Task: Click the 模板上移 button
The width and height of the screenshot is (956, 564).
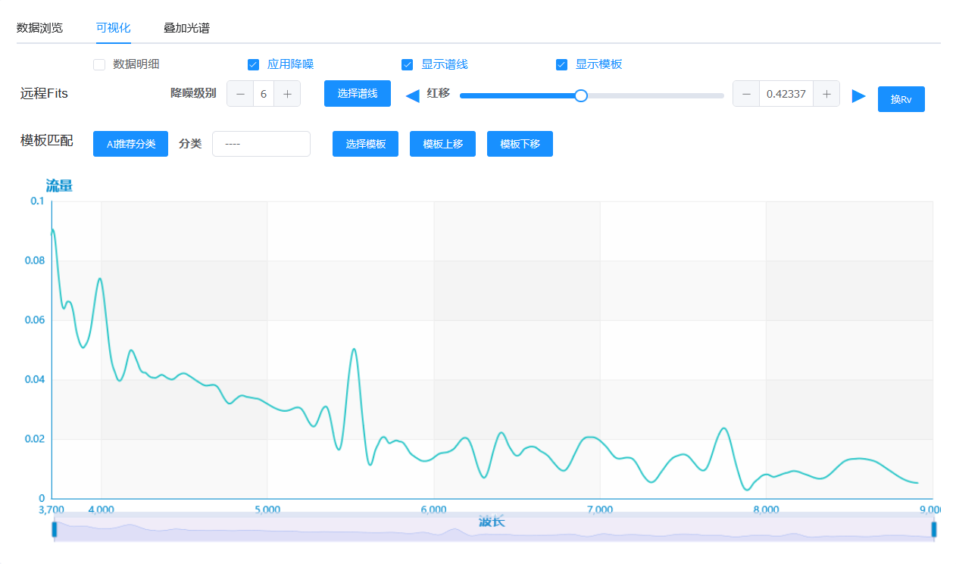Action: 442,144
